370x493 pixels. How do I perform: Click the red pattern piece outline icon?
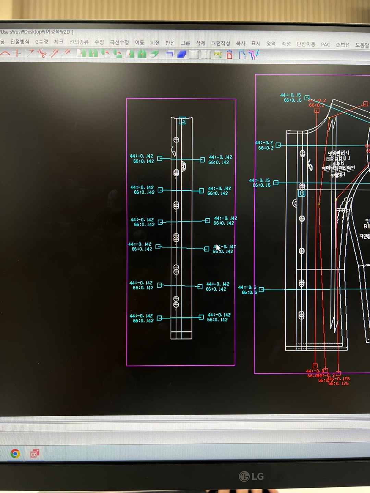230,54
